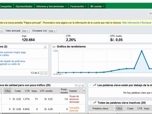Screen dimensions: 152x114
Task: Open the Oportunidades tab
Action: 24,6
